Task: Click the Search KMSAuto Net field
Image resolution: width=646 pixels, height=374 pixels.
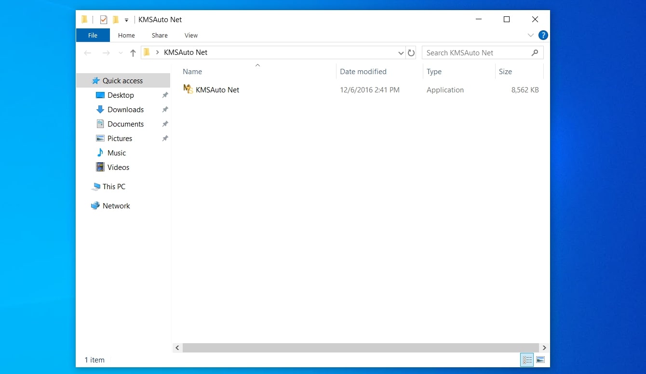Action: coord(483,52)
